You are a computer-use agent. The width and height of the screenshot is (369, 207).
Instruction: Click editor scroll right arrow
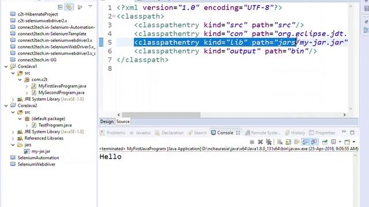tap(345, 115)
